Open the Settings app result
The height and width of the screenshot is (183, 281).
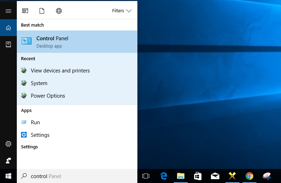click(x=77, y=135)
